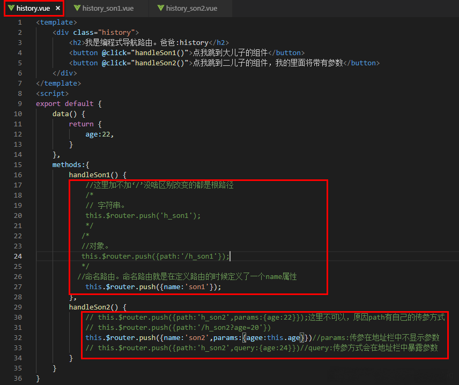Click line number 9 in the gutter
The height and width of the screenshot is (385, 459).
tap(20, 103)
